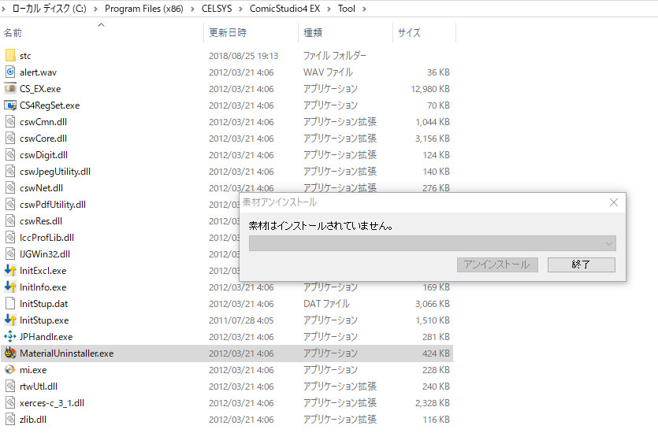Image resolution: width=658 pixels, height=433 pixels.
Task: Click the MaterialUninstaller.exe icon
Action: tap(10, 353)
